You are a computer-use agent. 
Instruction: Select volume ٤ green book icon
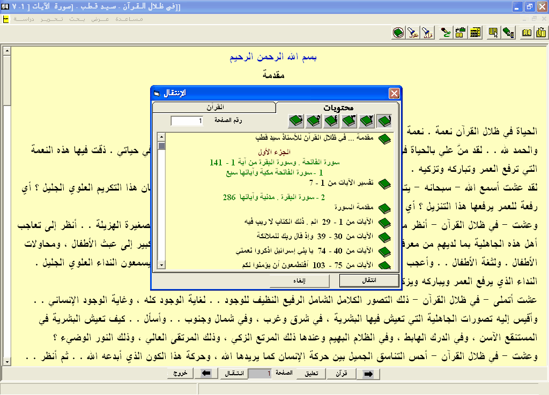pyautogui.click(x=331, y=121)
